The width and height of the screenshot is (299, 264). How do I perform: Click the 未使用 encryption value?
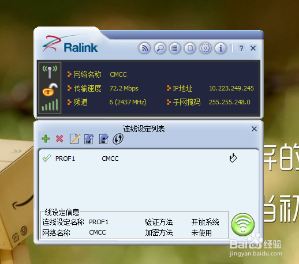pos(201,233)
